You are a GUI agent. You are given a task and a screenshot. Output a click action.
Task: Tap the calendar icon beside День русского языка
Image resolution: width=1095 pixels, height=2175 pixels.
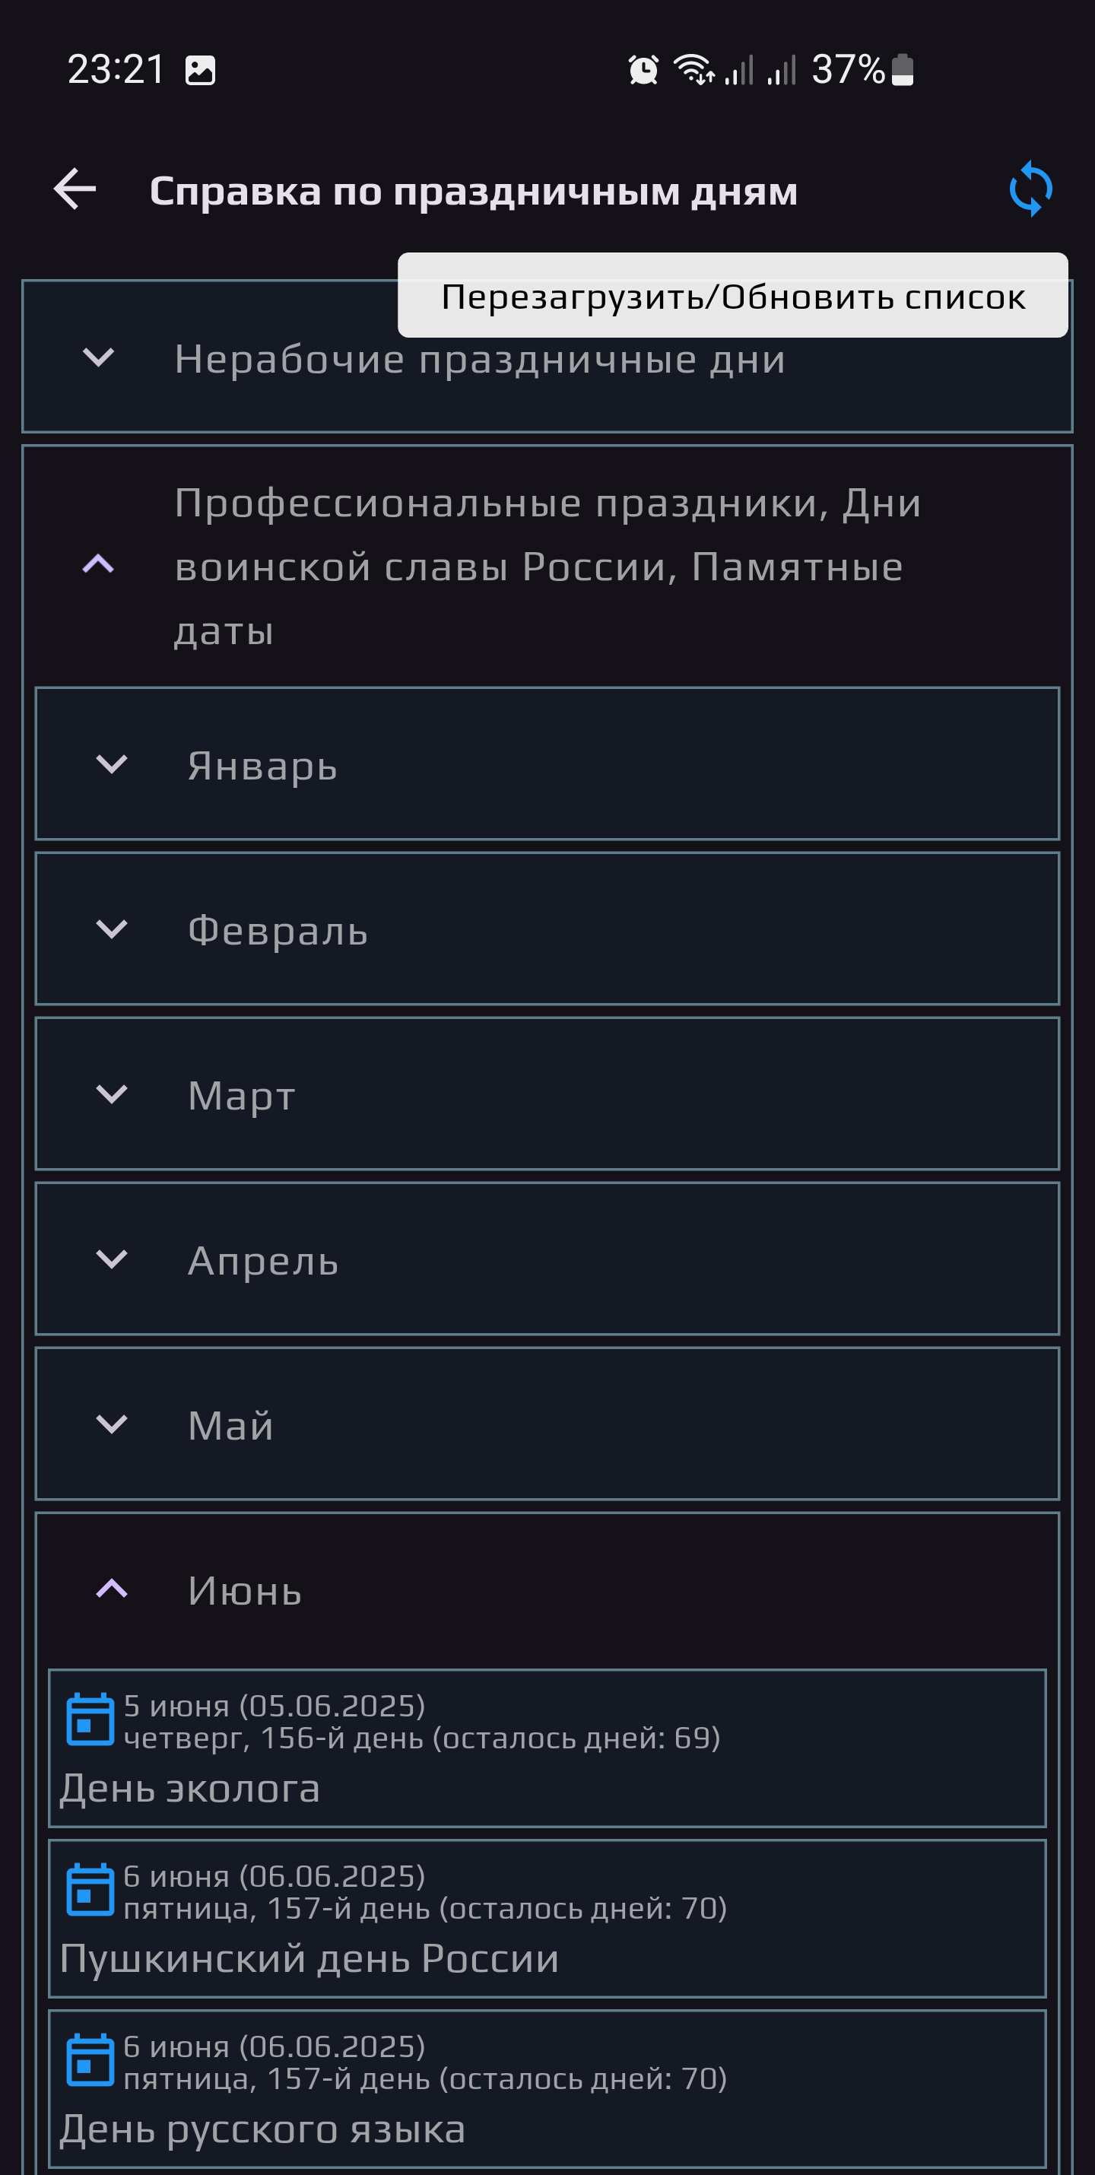(x=89, y=2060)
